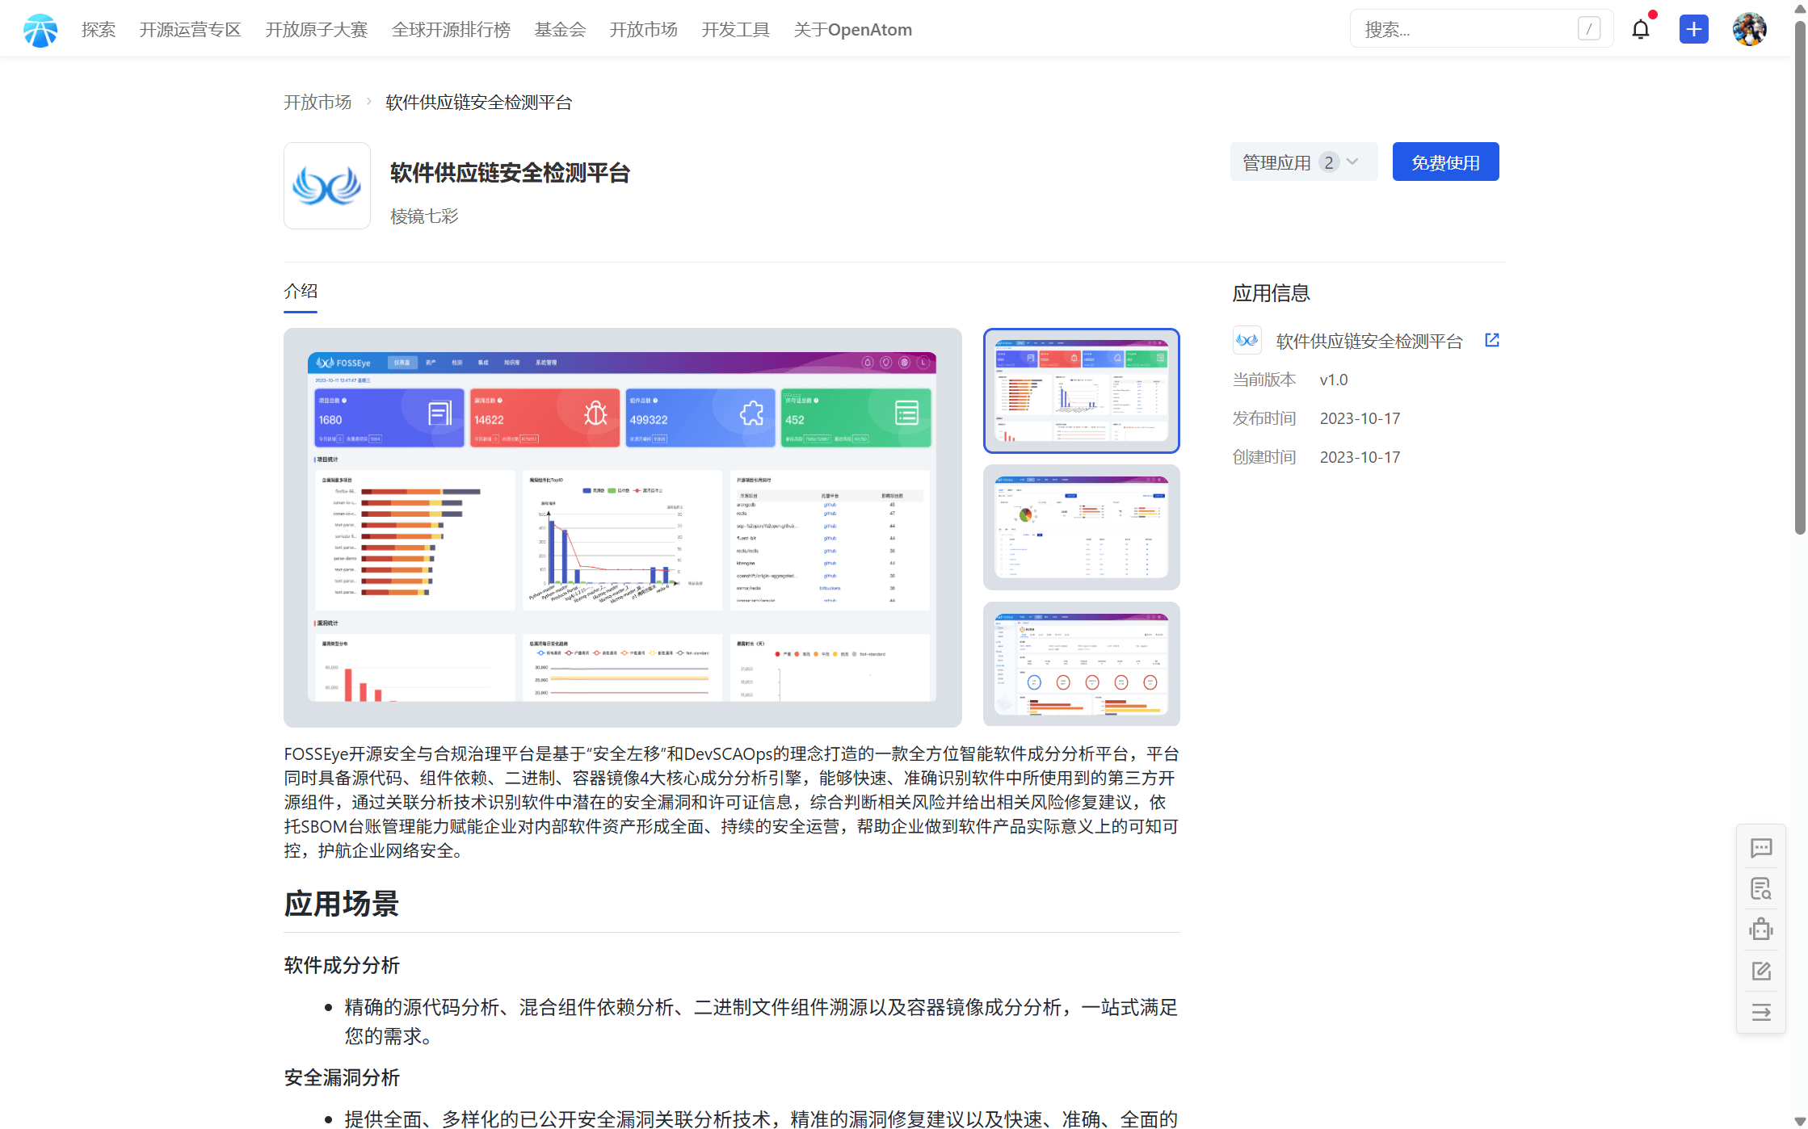Open the notifications bell

1641,30
